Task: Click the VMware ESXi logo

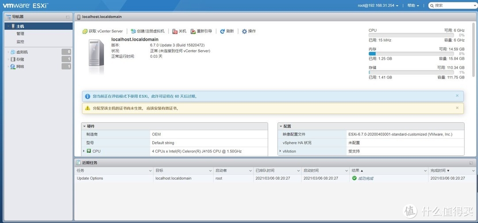Action: coord(25,5)
